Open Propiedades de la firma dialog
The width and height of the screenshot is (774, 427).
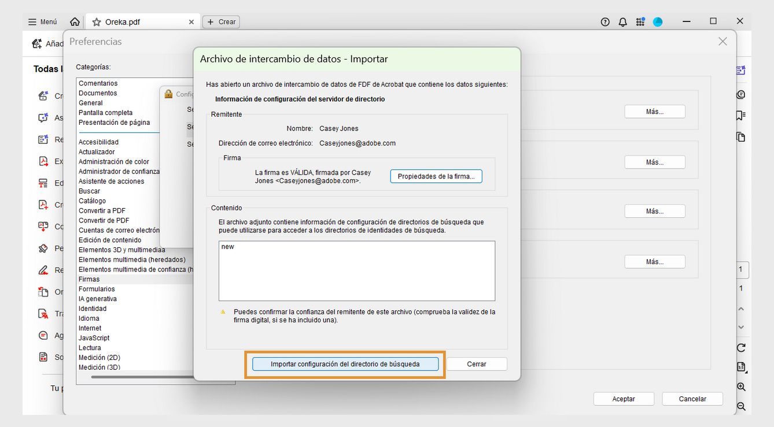436,176
